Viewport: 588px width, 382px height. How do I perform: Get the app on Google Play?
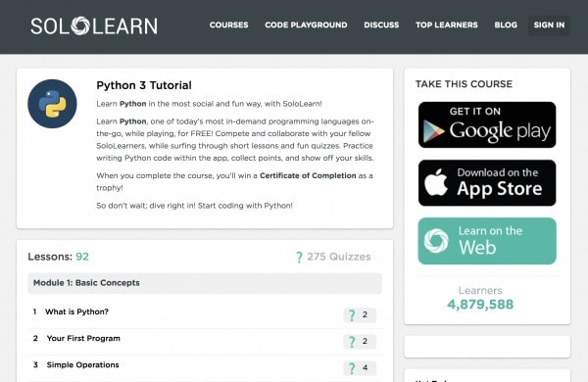pyautogui.click(x=487, y=124)
